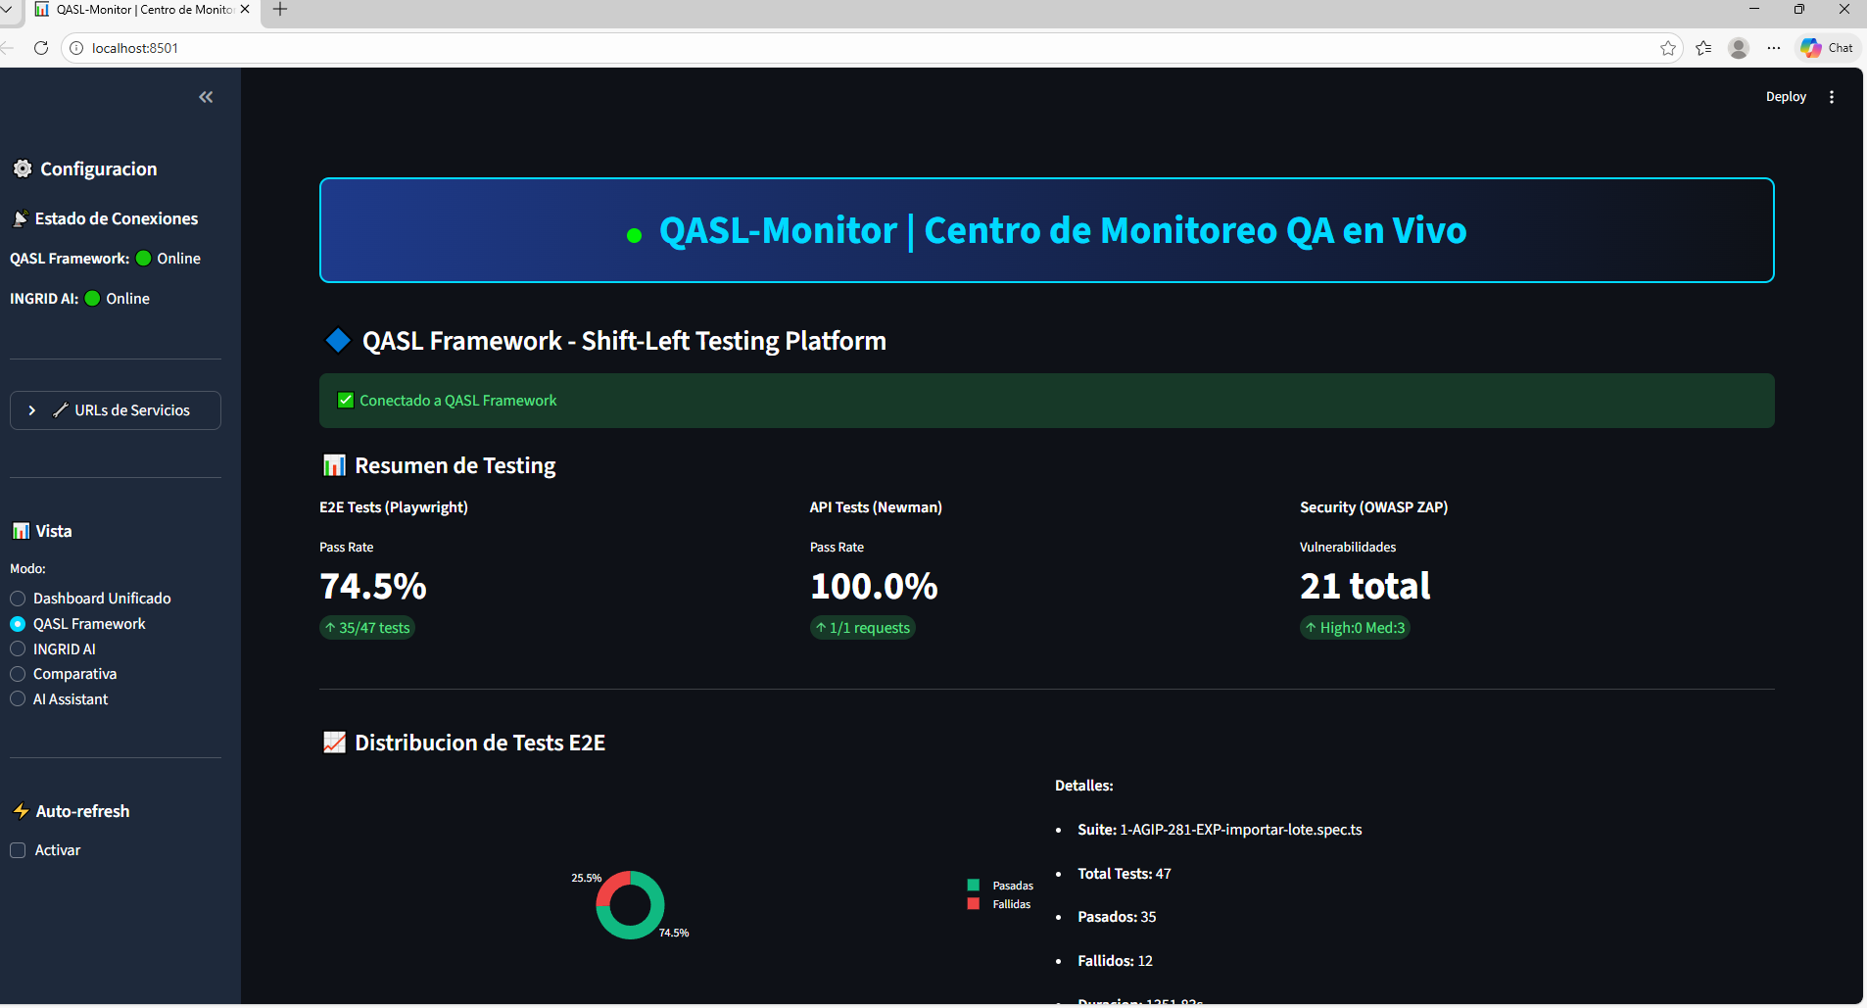1867x1008 pixels.
Task: Click the Configuracion gear icon
Action: [x=22, y=168]
